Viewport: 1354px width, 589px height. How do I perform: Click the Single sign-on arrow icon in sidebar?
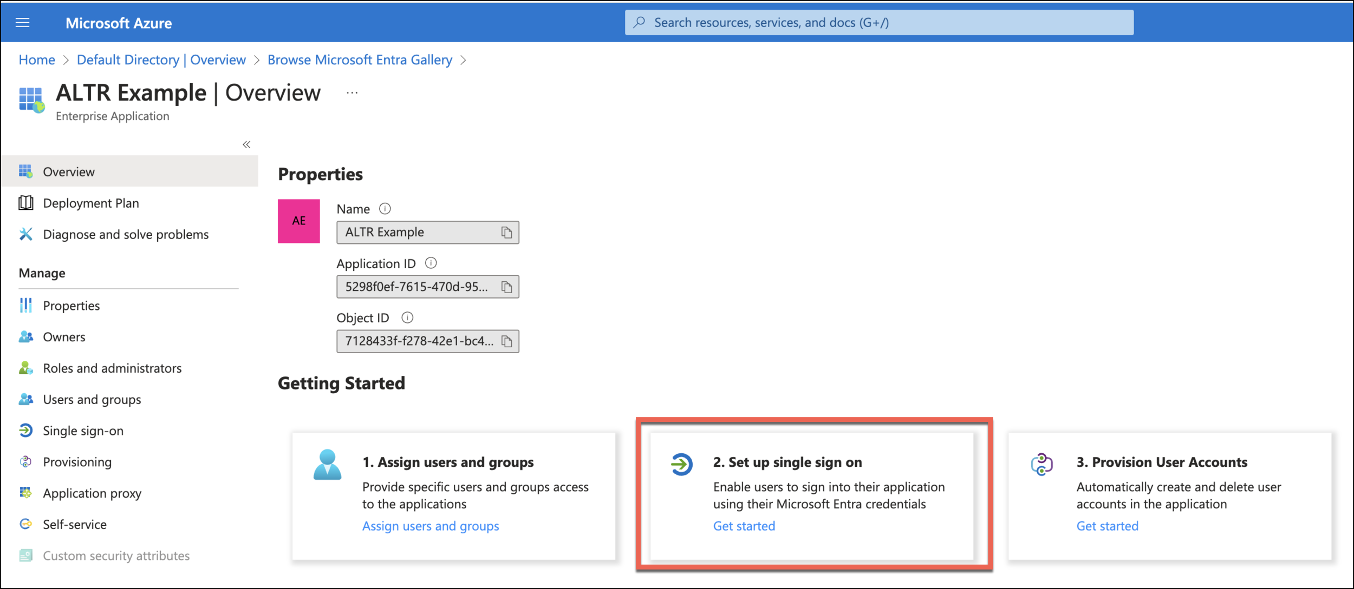[25, 431]
